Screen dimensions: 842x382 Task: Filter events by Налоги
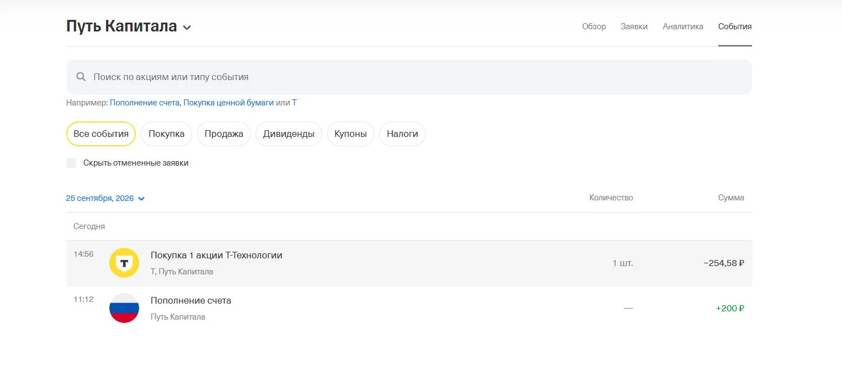tap(403, 134)
